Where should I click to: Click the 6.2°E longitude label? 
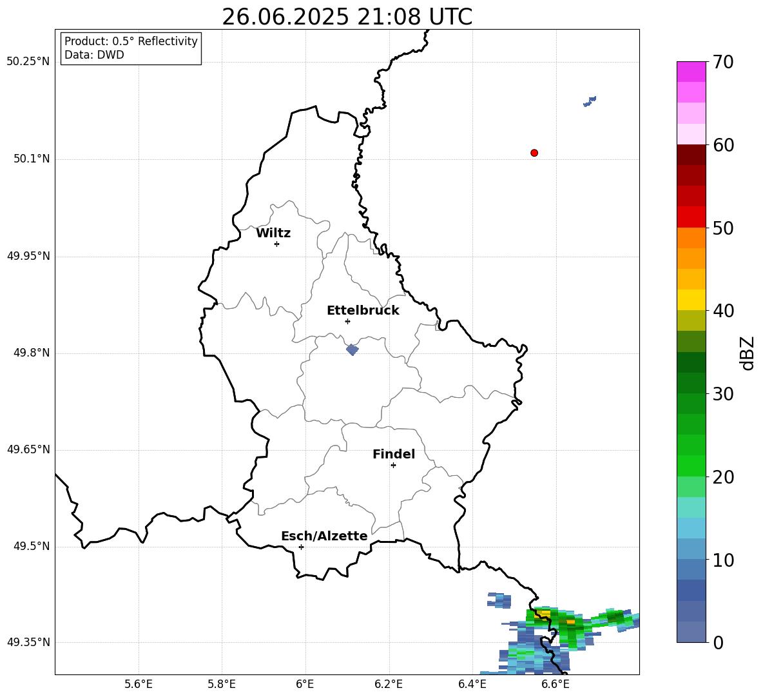(389, 684)
